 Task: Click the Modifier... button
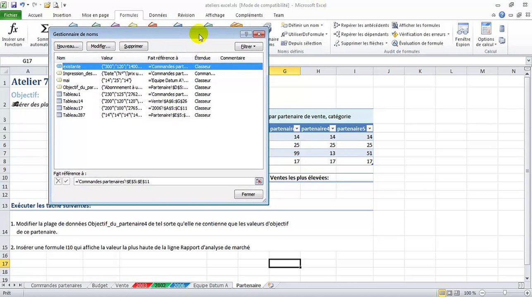(101, 46)
